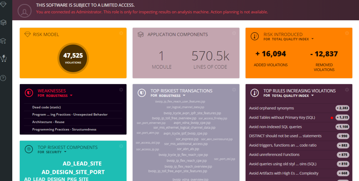Image resolution: width=359 pixels, height=181 pixels.
Task: Open settings gear on Risk Model tile
Action: 121,33
